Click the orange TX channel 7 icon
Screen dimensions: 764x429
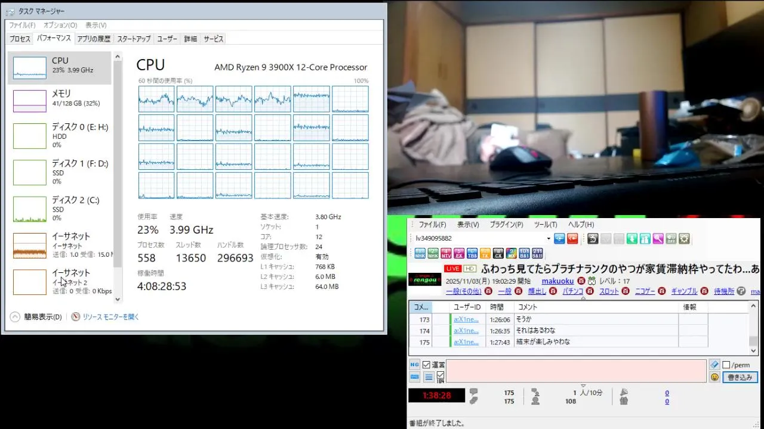coord(485,253)
